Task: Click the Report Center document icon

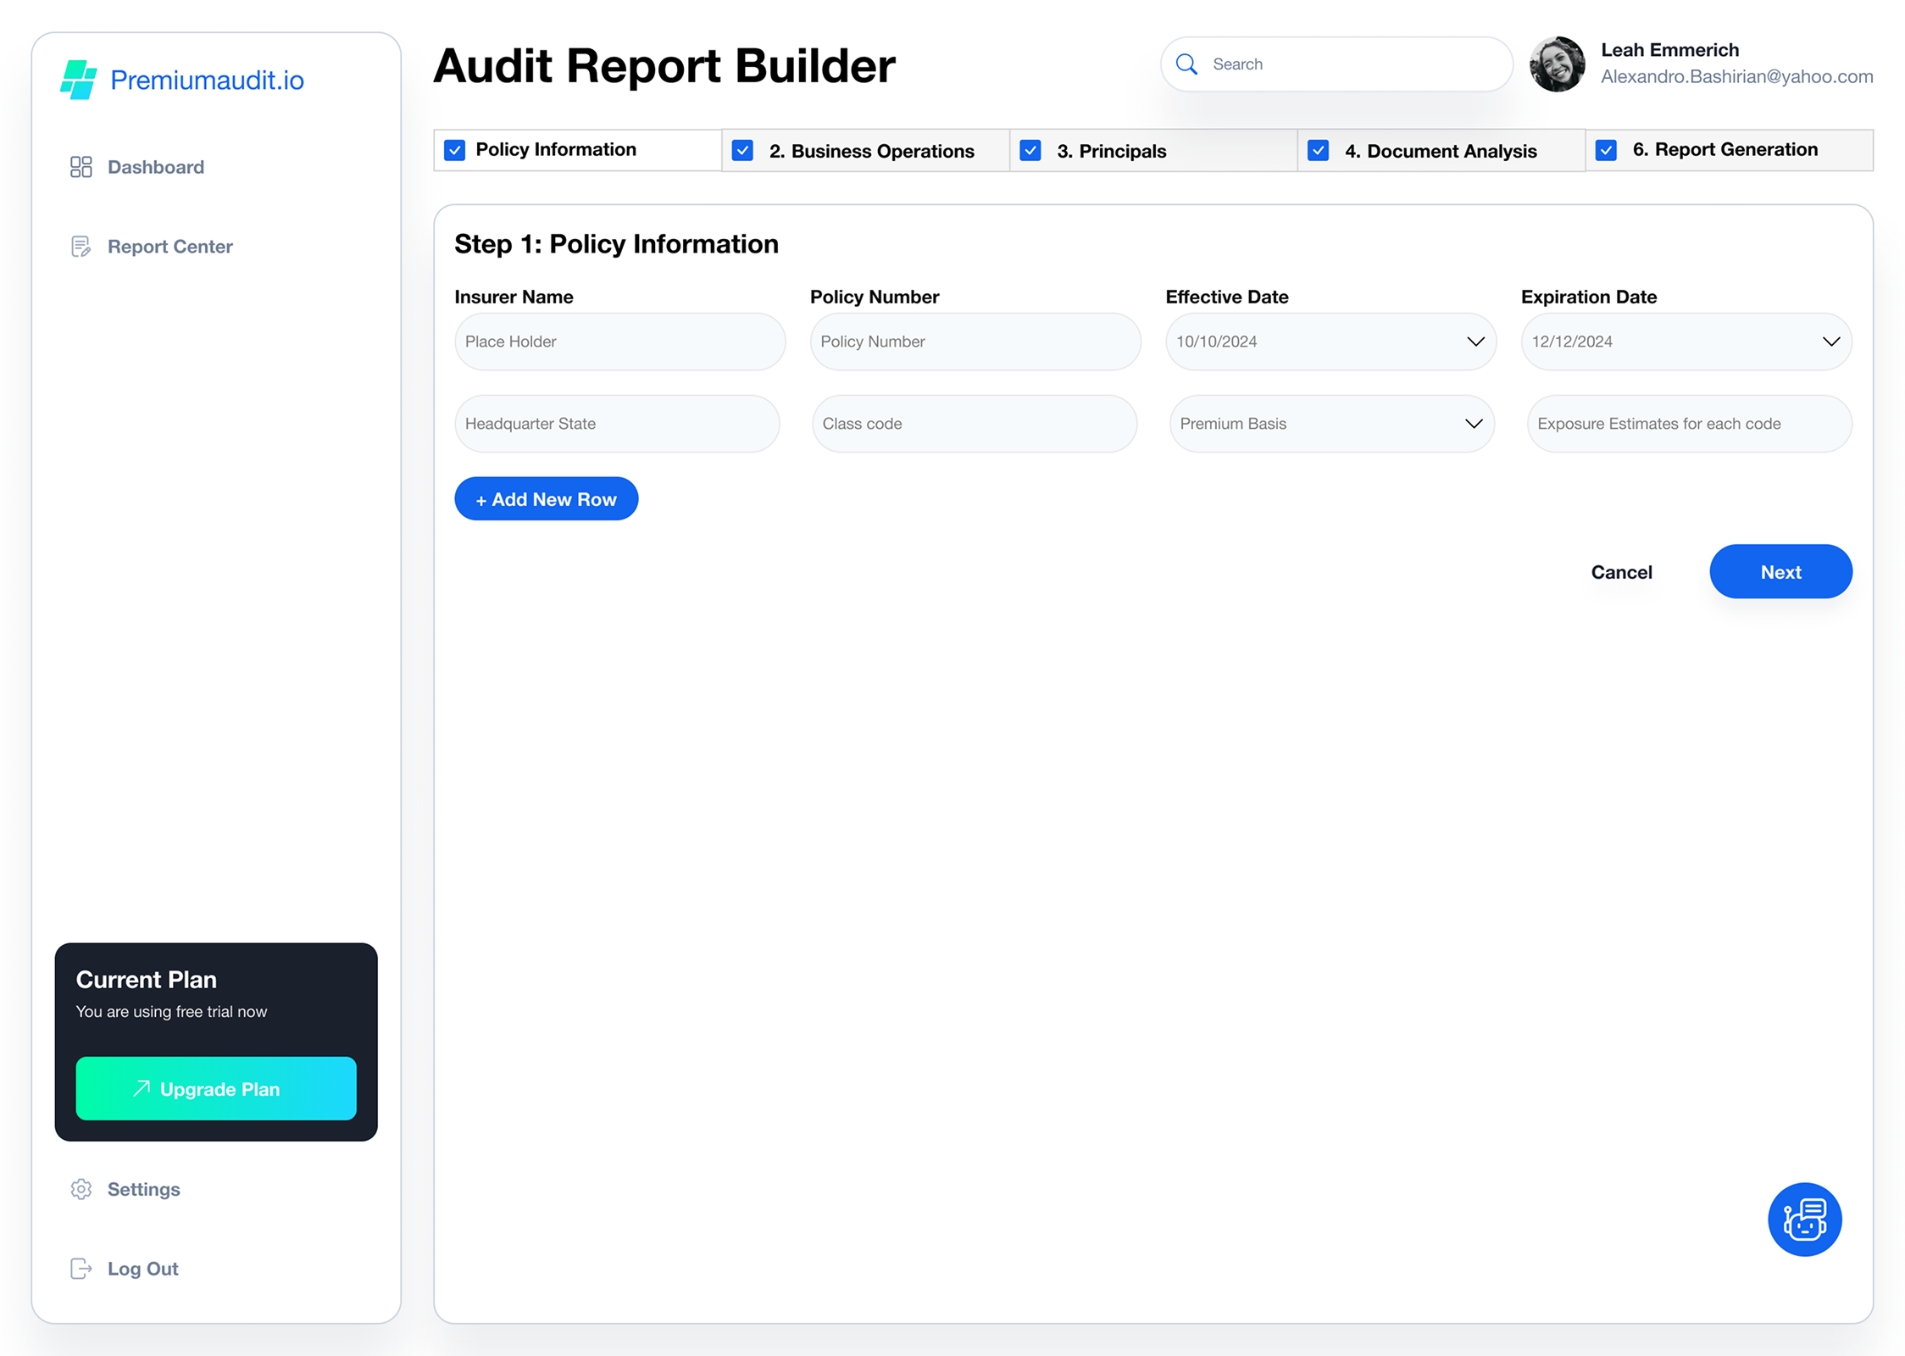Action: point(81,247)
